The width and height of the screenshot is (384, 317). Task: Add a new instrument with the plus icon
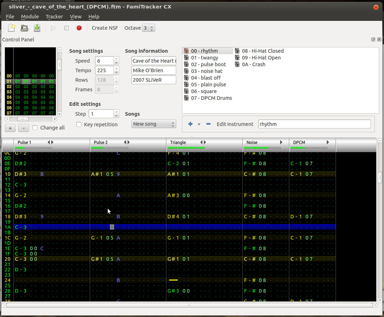(190, 124)
